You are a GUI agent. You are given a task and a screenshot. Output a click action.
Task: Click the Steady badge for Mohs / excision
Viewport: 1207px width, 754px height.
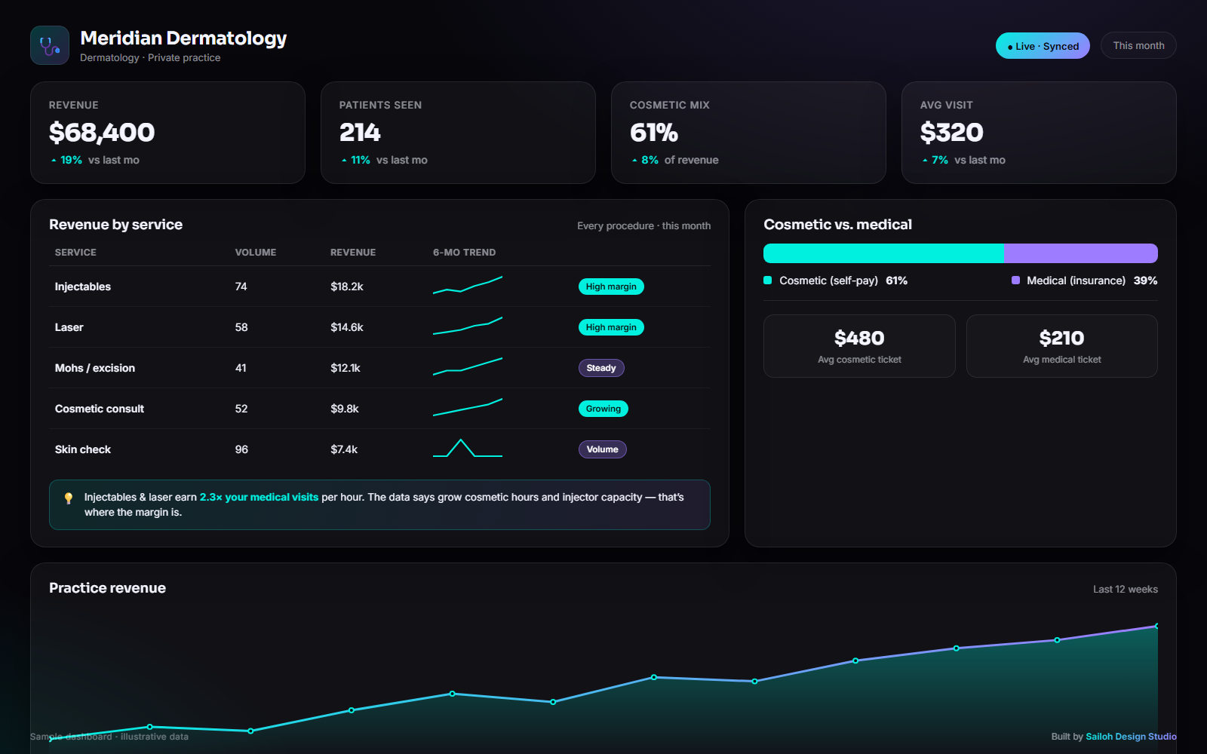(x=601, y=368)
